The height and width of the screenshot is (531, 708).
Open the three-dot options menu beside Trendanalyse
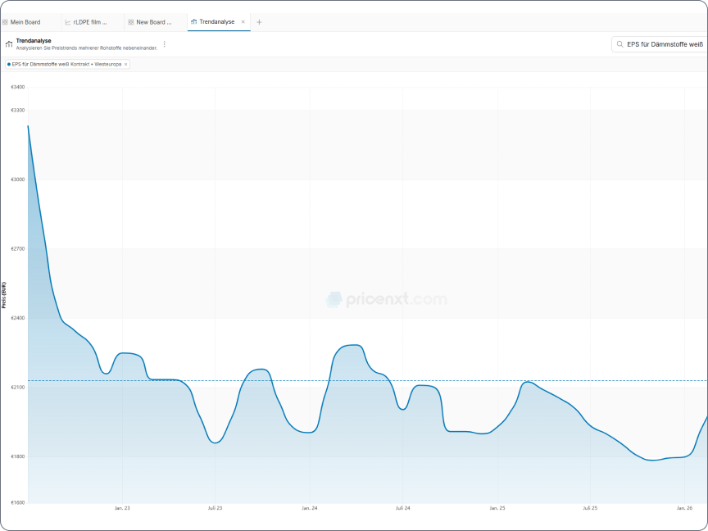(165, 44)
